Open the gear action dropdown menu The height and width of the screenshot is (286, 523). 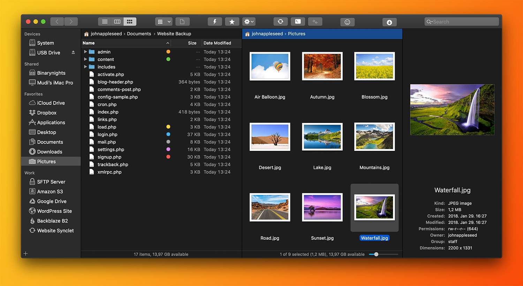(x=249, y=22)
